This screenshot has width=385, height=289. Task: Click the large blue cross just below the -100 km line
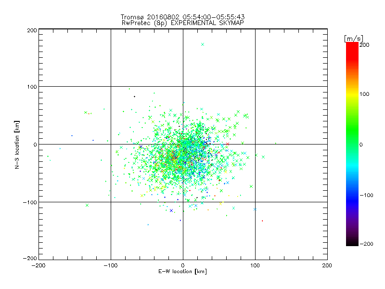171,210
